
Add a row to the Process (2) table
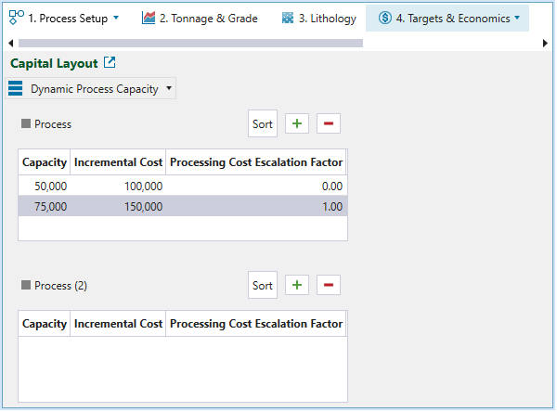tap(296, 285)
